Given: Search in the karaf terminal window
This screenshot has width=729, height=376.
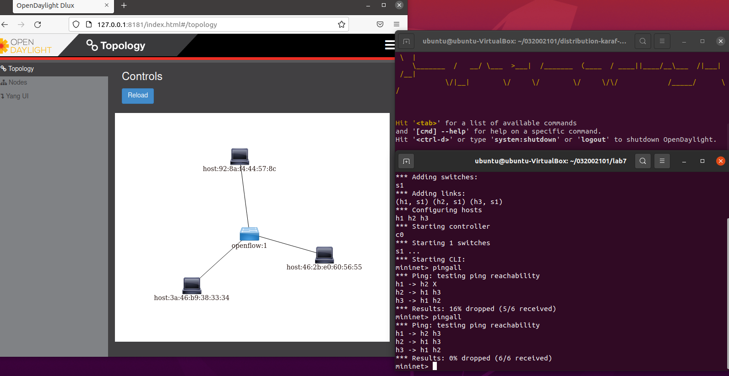Looking at the screenshot, I should click(643, 41).
